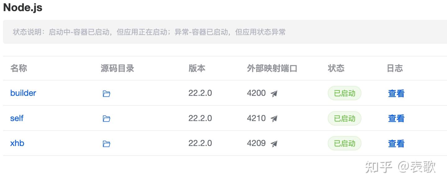
Task: Click the 日志 column header
Action: (395, 68)
